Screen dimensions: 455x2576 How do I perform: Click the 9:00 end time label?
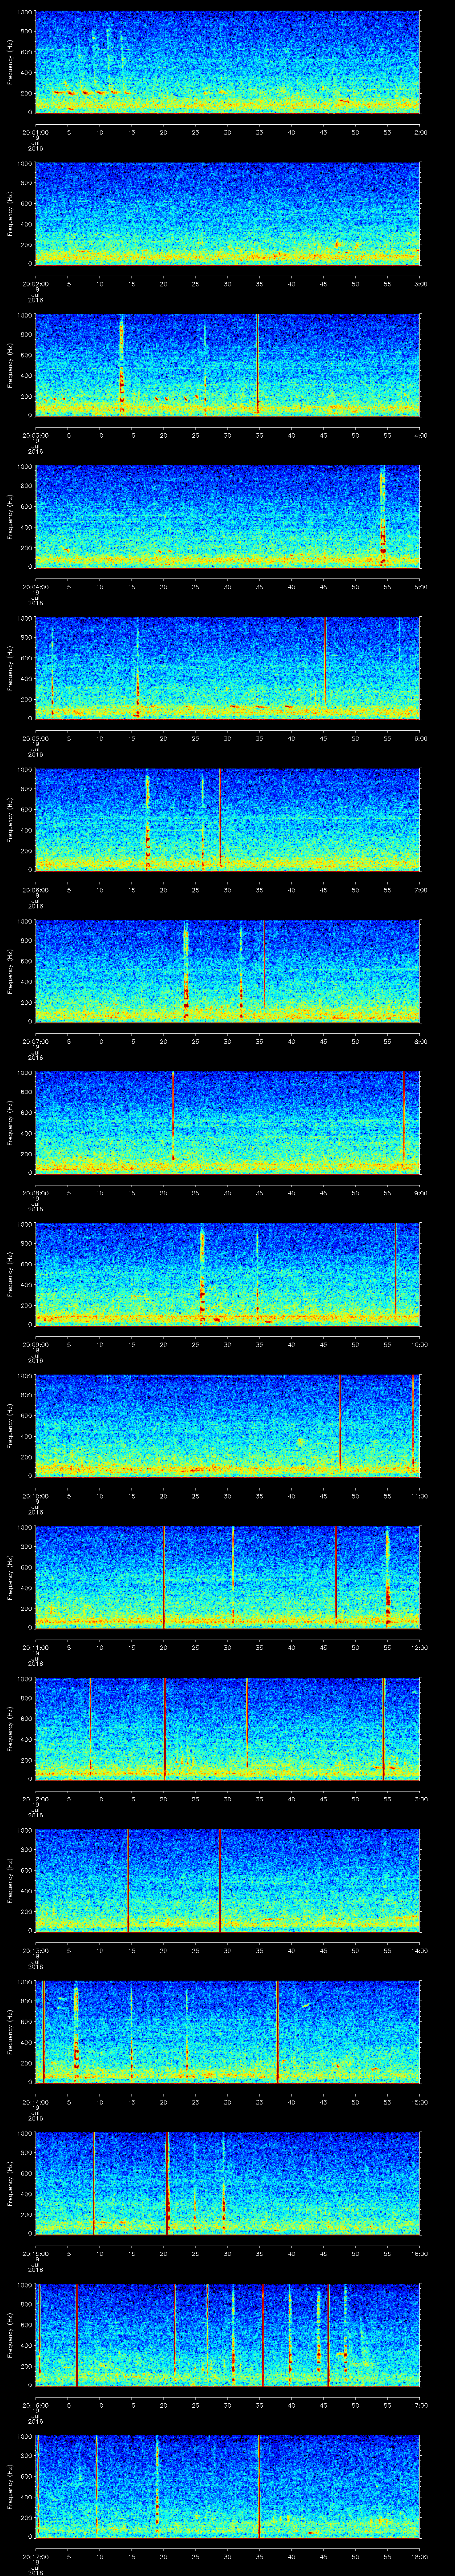420,1192
